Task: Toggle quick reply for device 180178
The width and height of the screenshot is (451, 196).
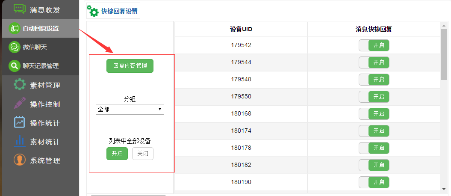Action: (374, 148)
